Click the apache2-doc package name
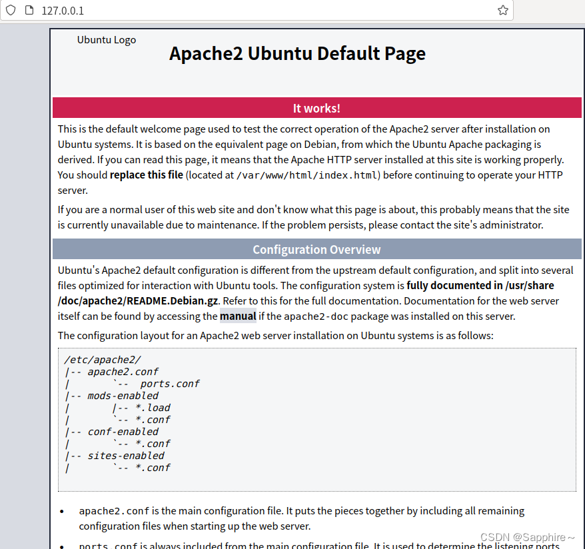The image size is (585, 549). [316, 316]
